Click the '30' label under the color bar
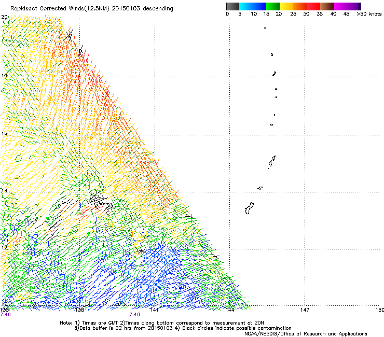The height and width of the screenshot is (337, 384). (x=306, y=14)
